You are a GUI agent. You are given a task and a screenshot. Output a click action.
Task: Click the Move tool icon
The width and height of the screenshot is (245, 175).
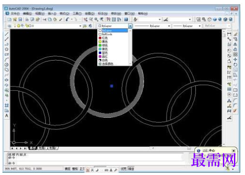pyautogui.click(x=235, y=60)
